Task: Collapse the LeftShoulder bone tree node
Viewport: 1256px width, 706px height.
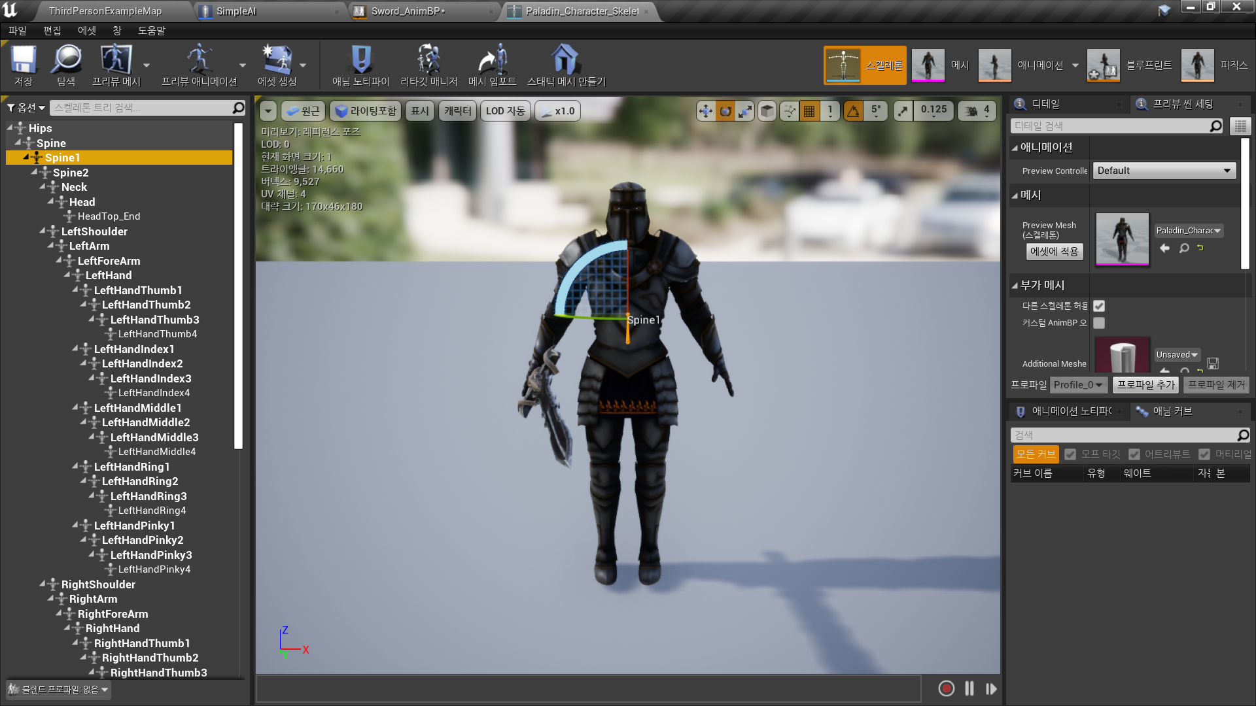Action: pos(43,231)
